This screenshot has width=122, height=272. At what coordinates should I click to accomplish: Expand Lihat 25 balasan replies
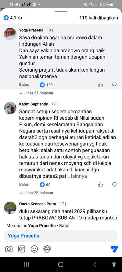(x=36, y=193)
